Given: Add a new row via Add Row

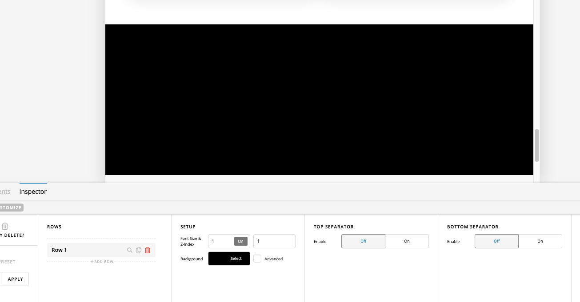Looking at the screenshot, I should click(102, 262).
